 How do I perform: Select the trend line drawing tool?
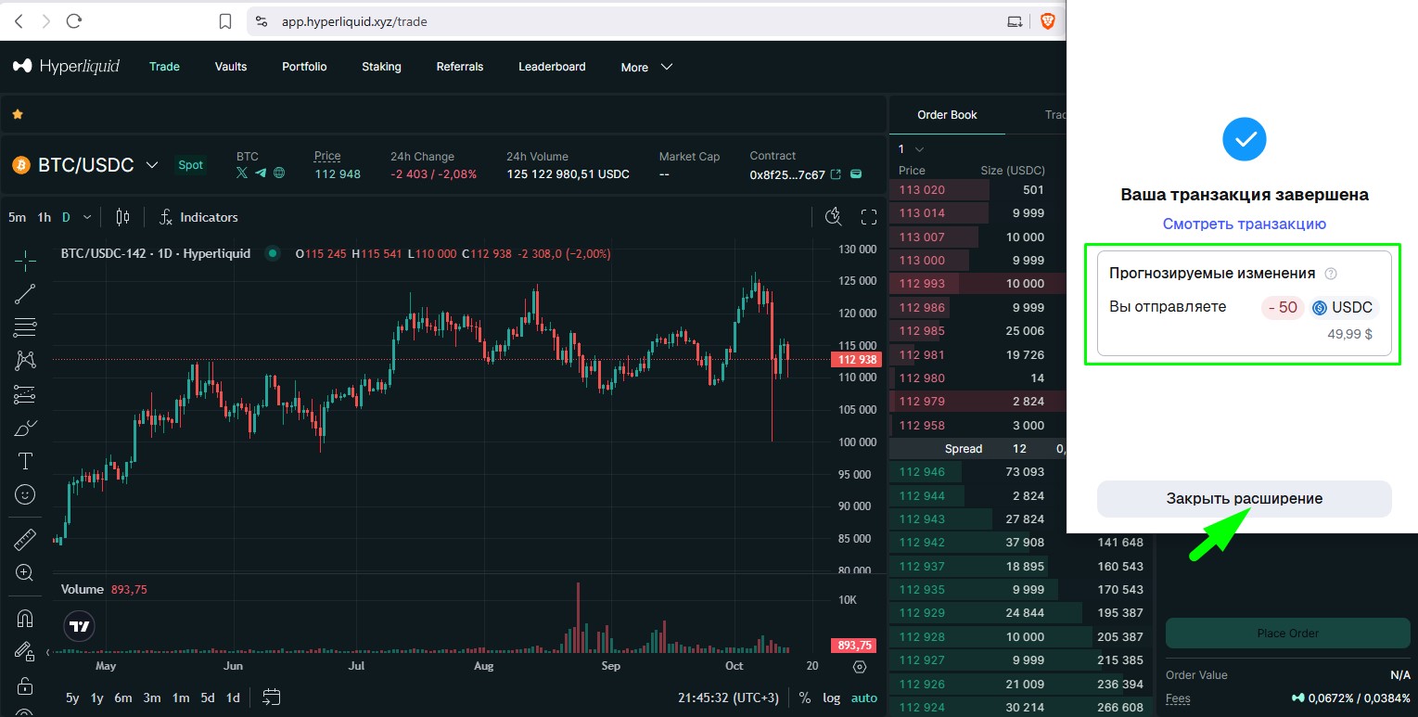25,294
